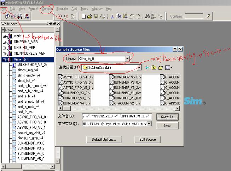This screenshot has height=171, width=231.
Task: Expand the UNISIMS_VER library
Action: coord(4,48)
